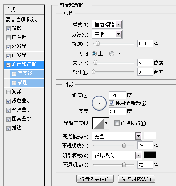Select the 纹理 sub-entry

pyautogui.click(x=27, y=83)
